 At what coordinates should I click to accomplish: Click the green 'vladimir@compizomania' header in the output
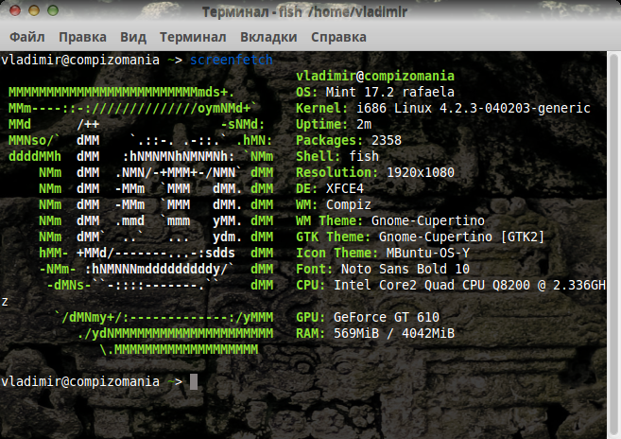pyautogui.click(x=375, y=76)
